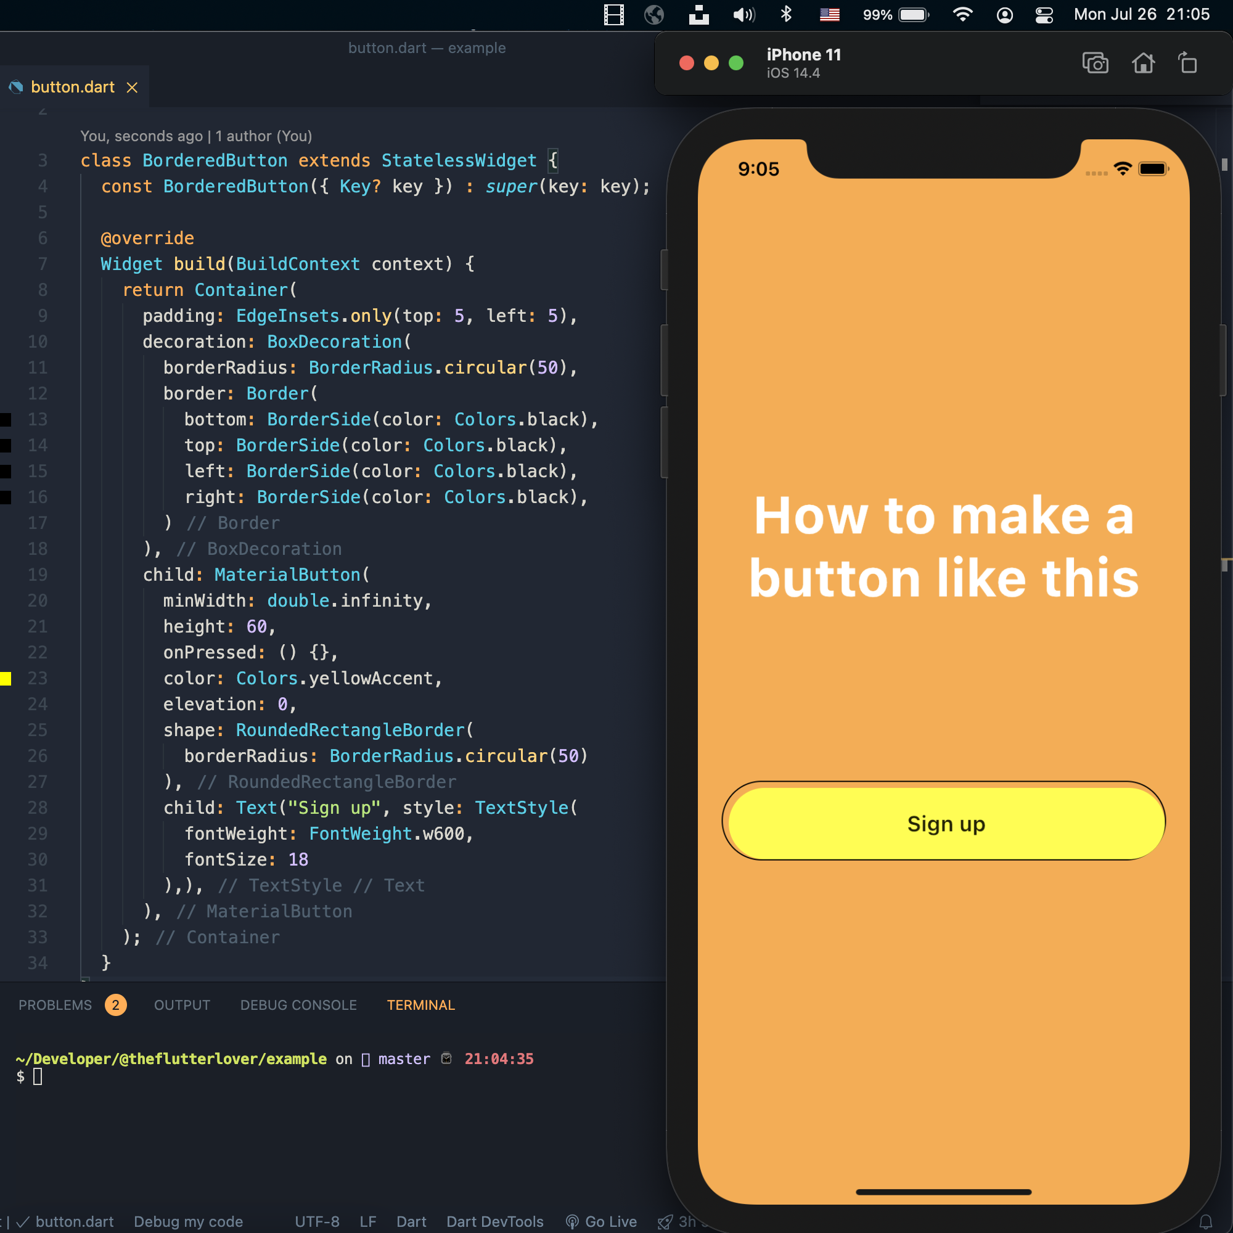Image resolution: width=1233 pixels, height=1233 pixels.
Task: Rotate the simulator device icon
Action: tap(1187, 63)
